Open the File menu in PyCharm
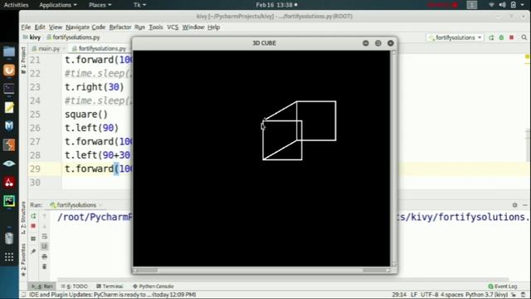Viewport: 531px width, 299px height. [26, 27]
